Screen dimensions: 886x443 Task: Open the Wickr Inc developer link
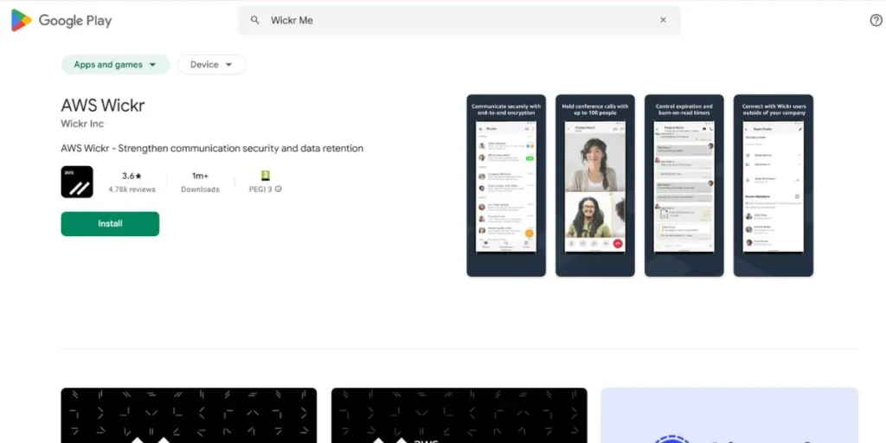click(82, 125)
